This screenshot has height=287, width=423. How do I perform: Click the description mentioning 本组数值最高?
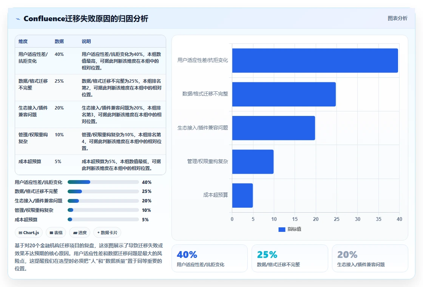(121, 61)
